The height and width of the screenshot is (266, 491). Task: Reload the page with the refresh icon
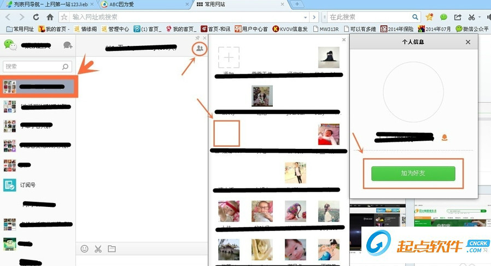click(36, 17)
